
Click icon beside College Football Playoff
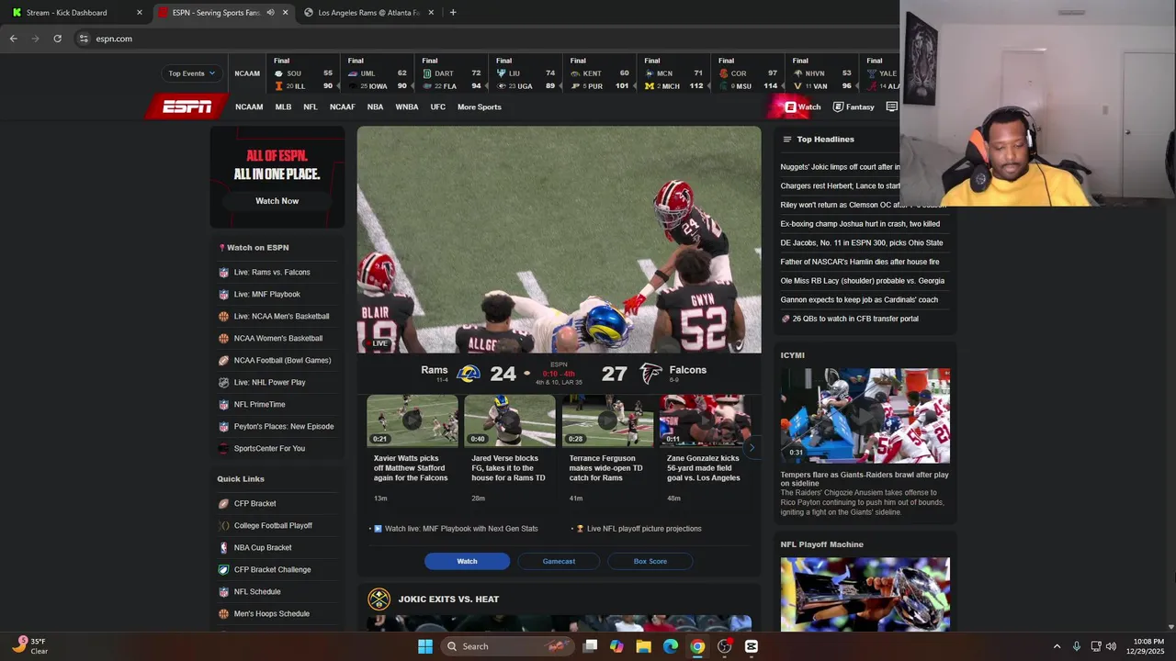(223, 526)
